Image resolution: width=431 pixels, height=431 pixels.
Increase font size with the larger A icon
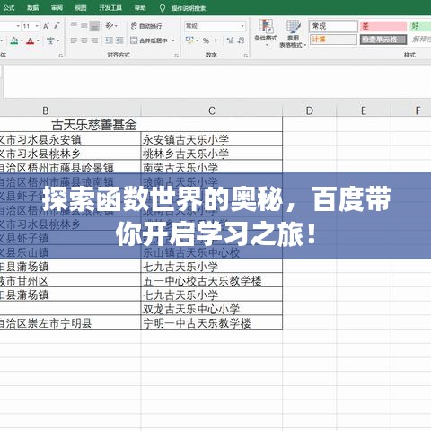(46, 26)
